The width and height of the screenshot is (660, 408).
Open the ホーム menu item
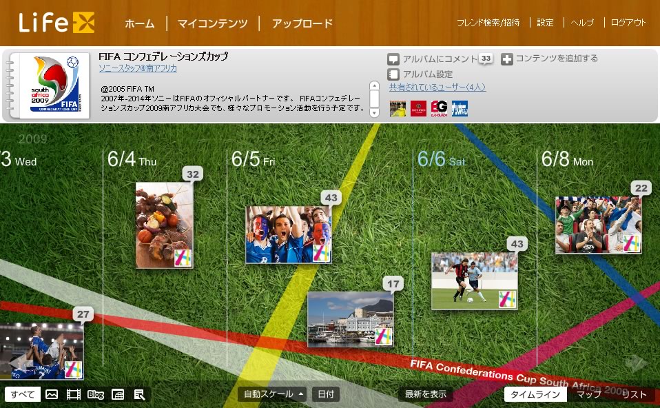coord(140,23)
